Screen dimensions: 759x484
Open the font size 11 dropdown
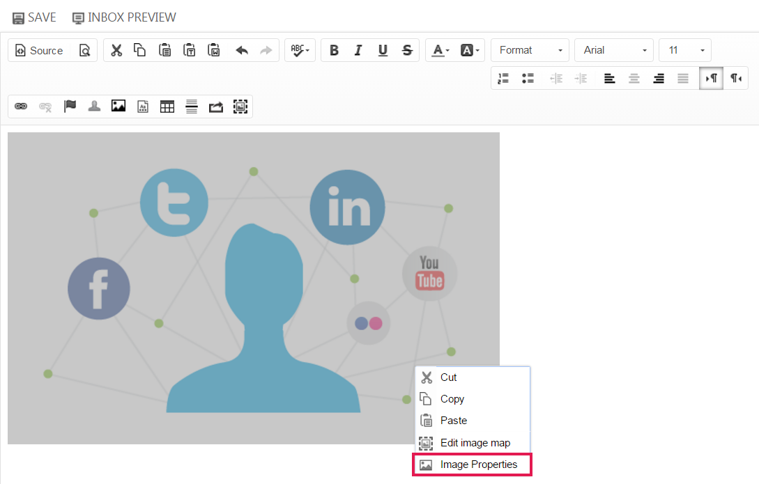point(685,50)
